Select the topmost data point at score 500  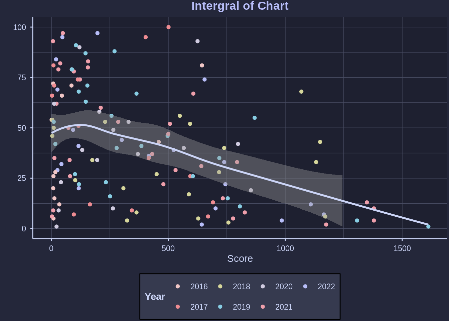pos(168,27)
